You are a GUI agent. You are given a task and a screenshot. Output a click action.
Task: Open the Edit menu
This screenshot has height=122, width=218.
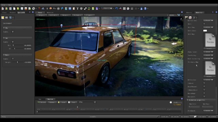pyautogui.click(x=10, y=5)
